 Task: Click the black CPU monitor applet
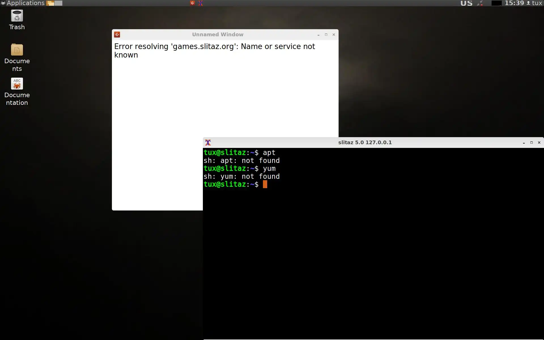[496, 3]
